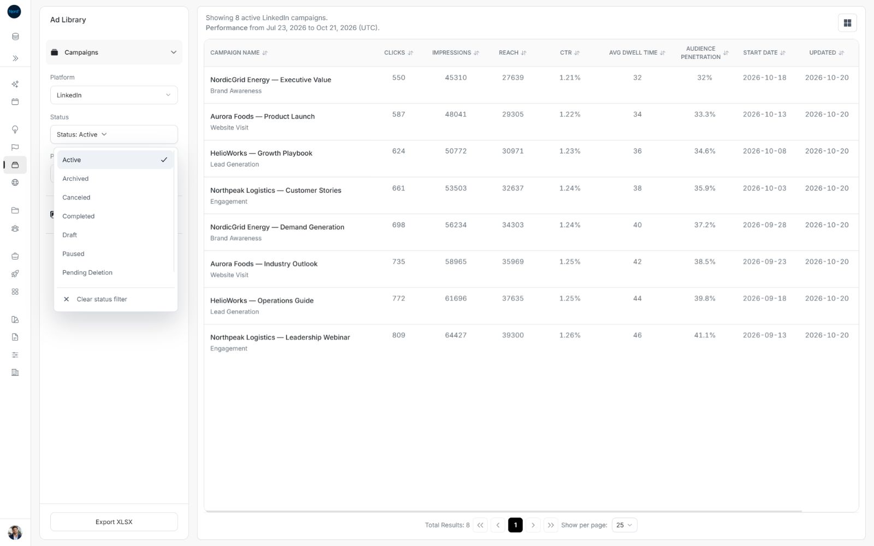Image resolution: width=874 pixels, height=546 pixels.
Task: Expand sidebar with double chevron icon
Action: pos(15,58)
